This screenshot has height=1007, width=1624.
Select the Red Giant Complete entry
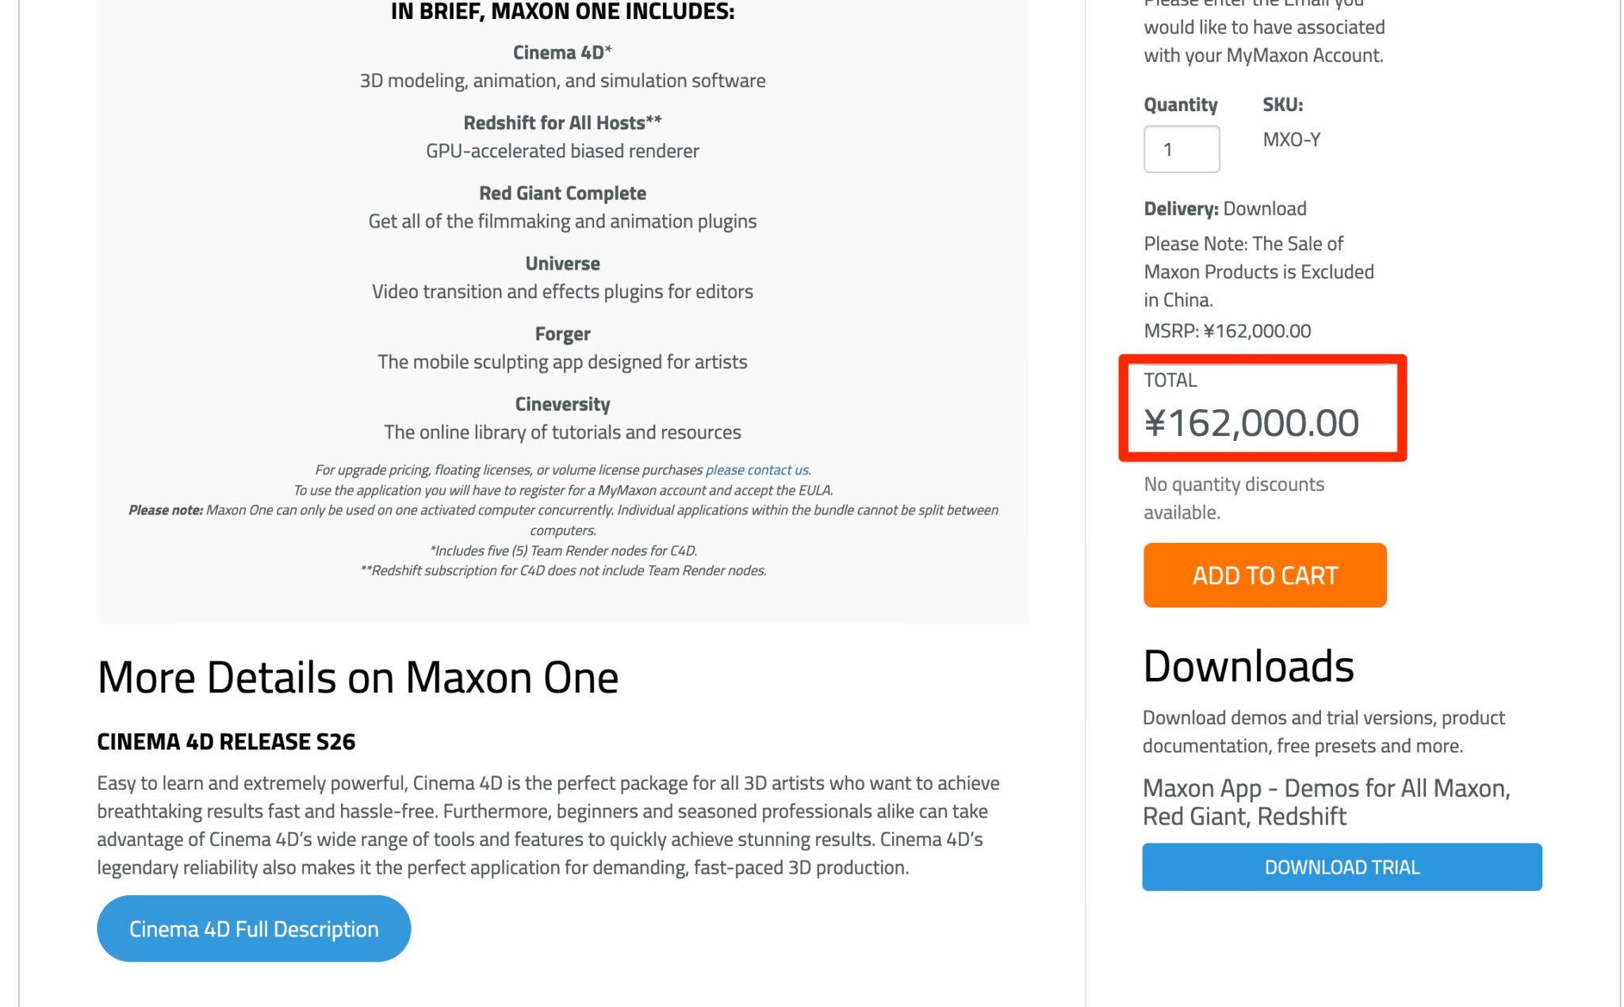(562, 193)
